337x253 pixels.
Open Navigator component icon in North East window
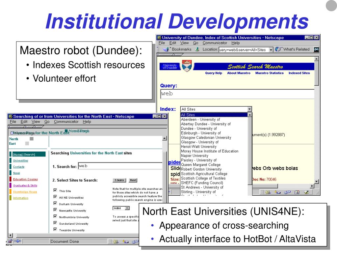click(x=116, y=241)
